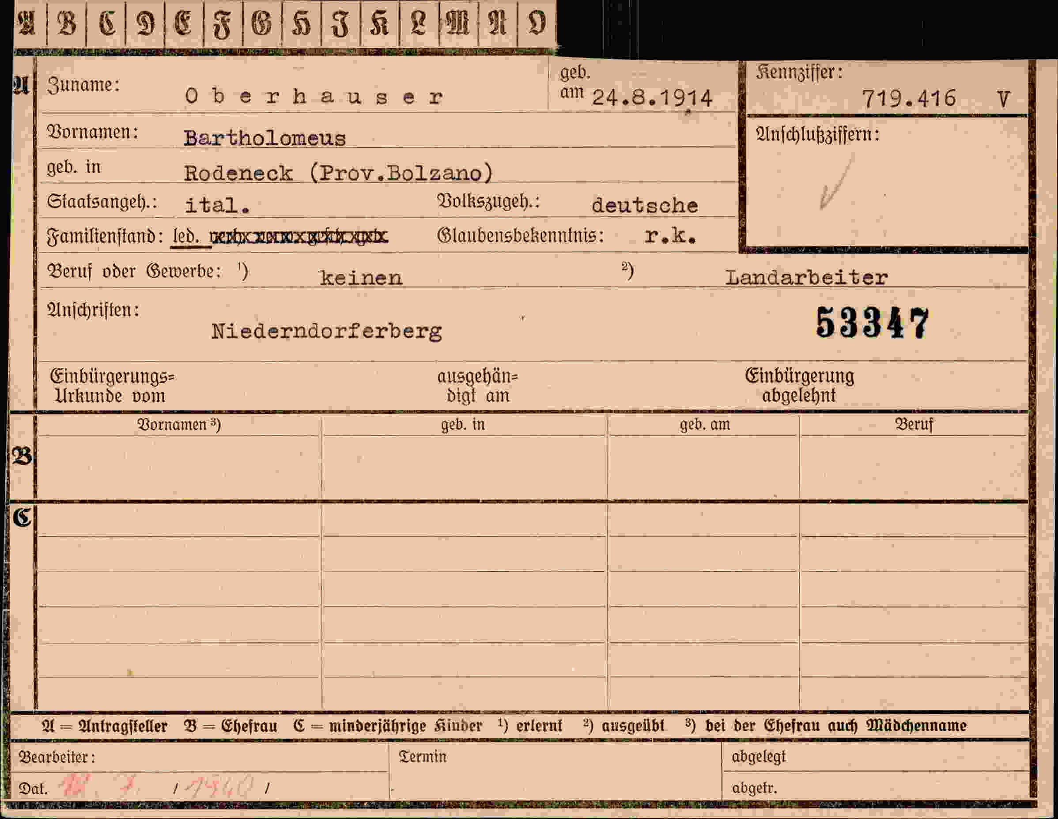
Task: Click the religion value 'r.k.'
Action: click(x=670, y=236)
